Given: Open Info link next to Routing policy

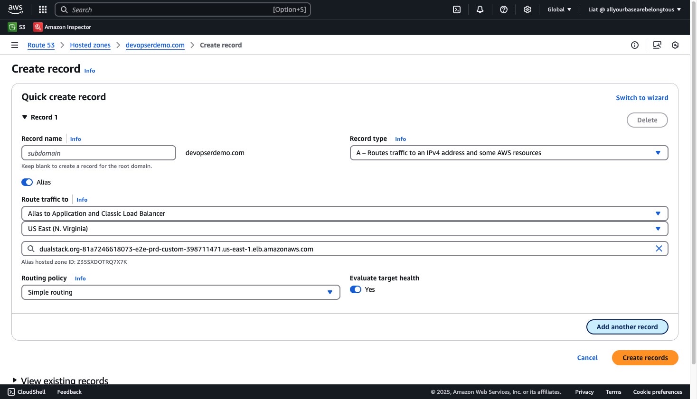Looking at the screenshot, I should click(80, 278).
